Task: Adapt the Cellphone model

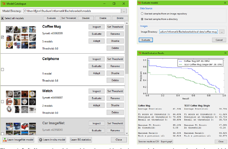Action: 97,73
